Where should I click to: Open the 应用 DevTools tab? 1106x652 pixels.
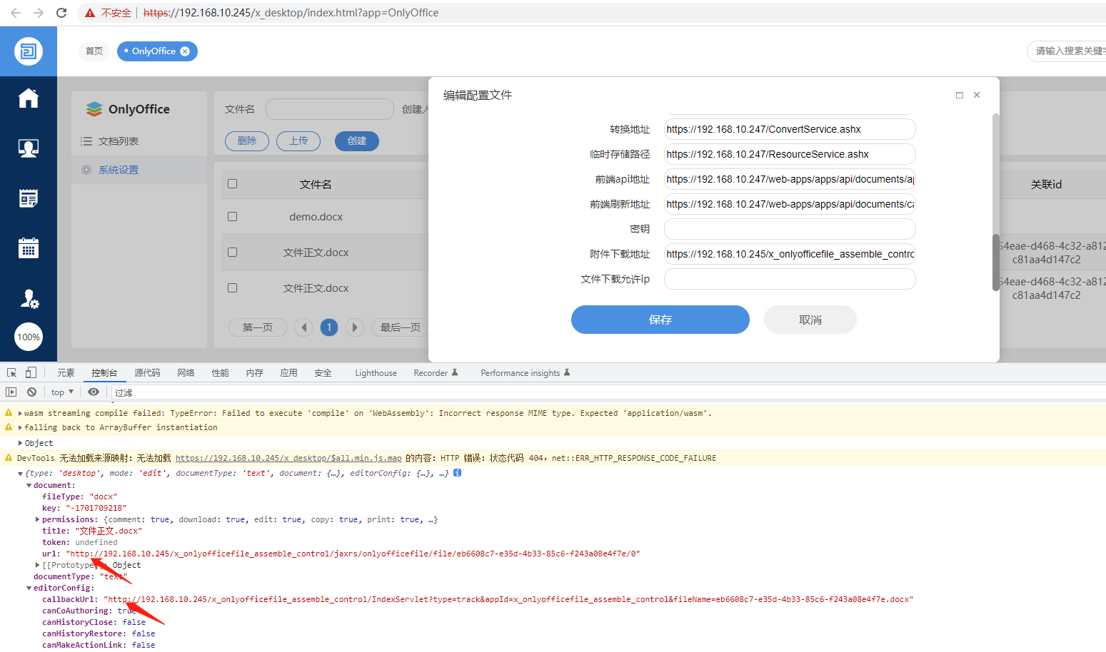tap(288, 372)
